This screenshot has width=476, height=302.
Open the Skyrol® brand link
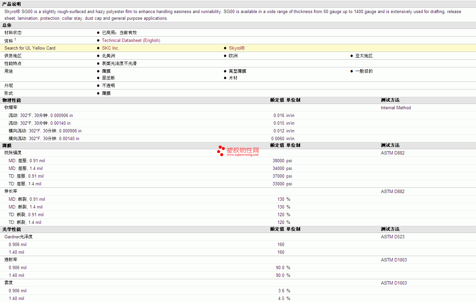click(x=237, y=48)
